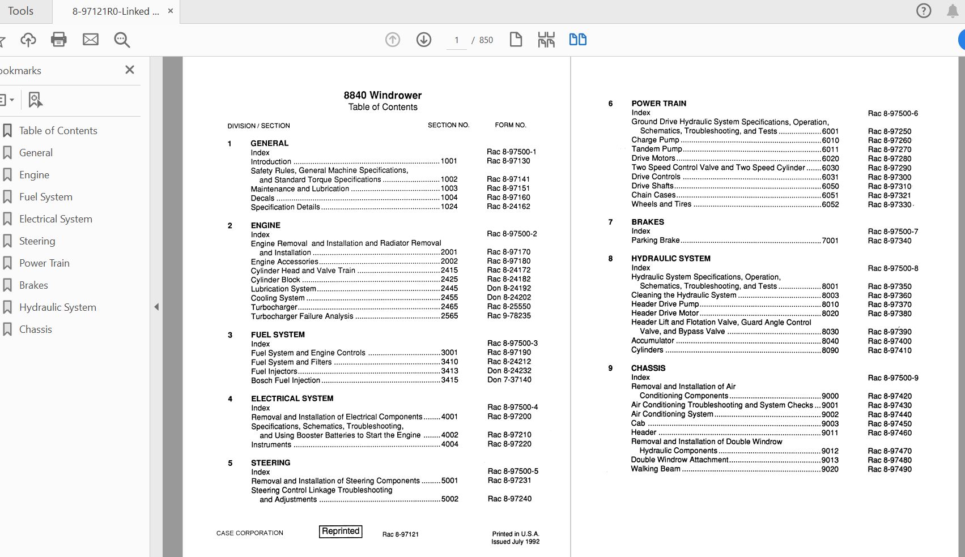Open the fit page scrolling icon

point(546,40)
